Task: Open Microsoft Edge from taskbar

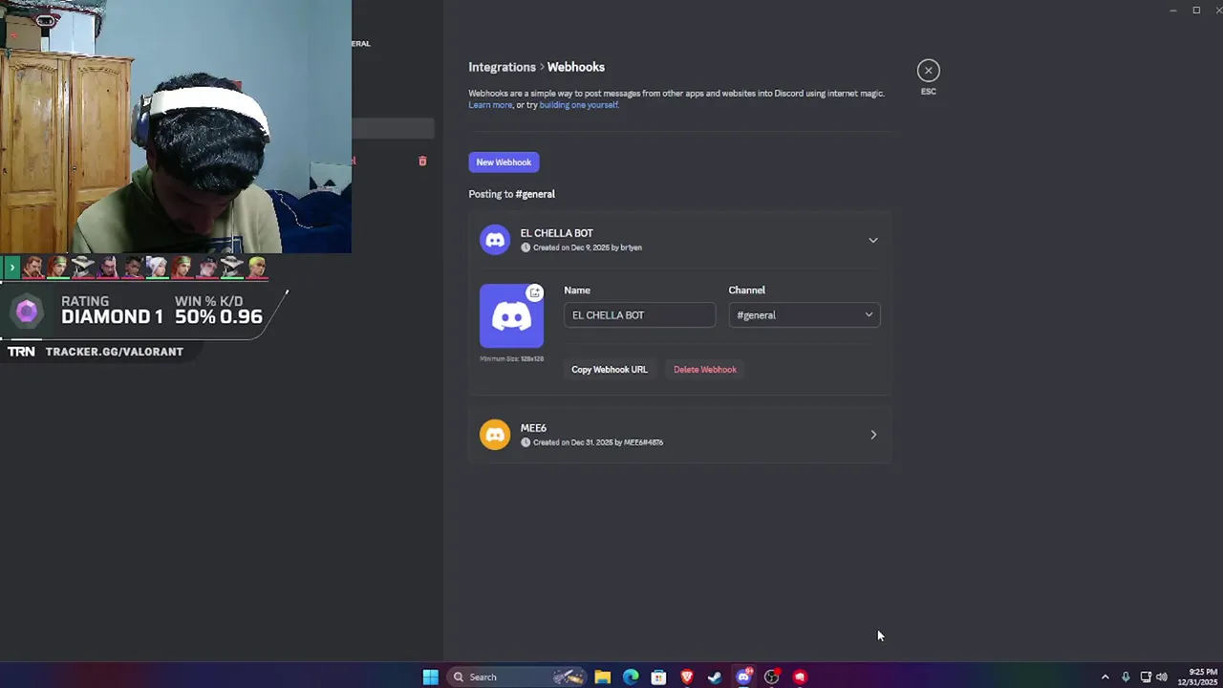Action: (x=631, y=677)
